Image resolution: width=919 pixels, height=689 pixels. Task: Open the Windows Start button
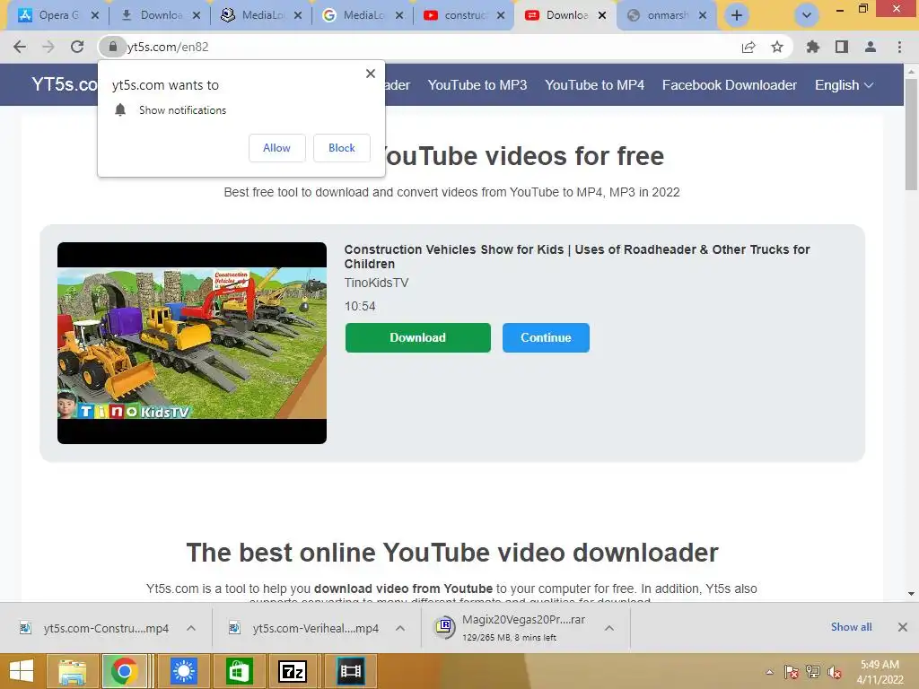tap(22, 671)
